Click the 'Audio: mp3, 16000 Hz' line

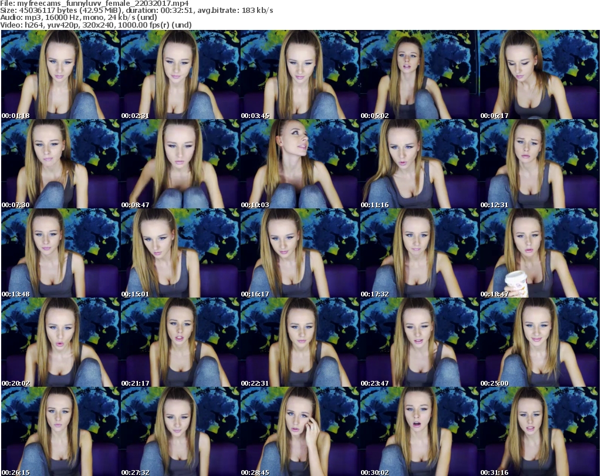[79, 18]
